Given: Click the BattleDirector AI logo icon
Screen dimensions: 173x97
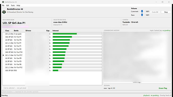Looking at the screenshot, I should click(x=4, y=12).
